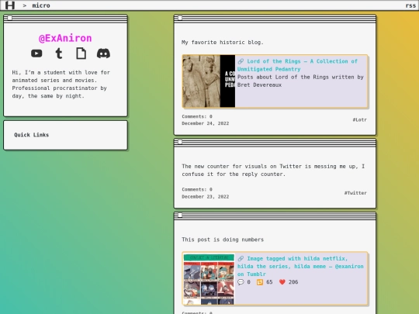The width and height of the screenshot is (419, 314).
Task: Select the Quick Links heading
Action: [32, 135]
